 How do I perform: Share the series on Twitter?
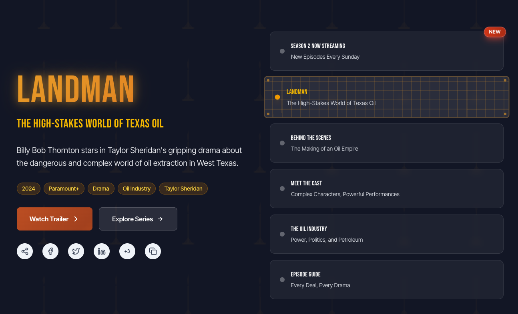pos(76,251)
